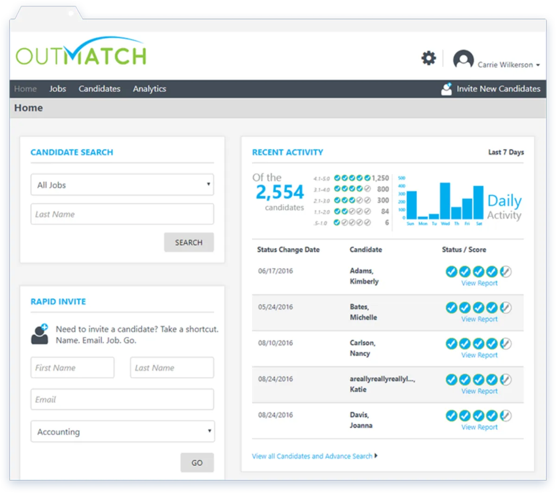The width and height of the screenshot is (556, 493).
Task: Select the candidate name Carlson, Nancy
Action: pyautogui.click(x=362, y=348)
